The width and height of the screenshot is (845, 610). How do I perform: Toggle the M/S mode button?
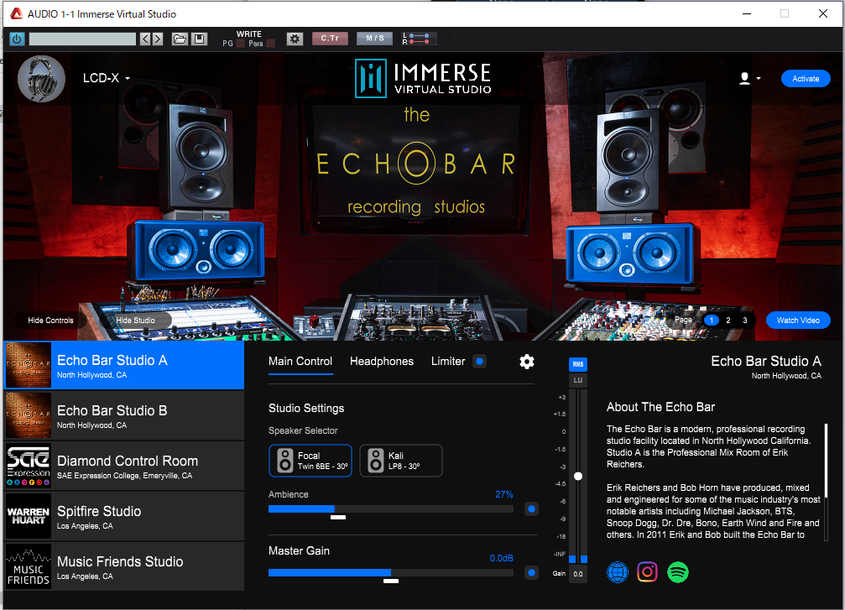[374, 39]
